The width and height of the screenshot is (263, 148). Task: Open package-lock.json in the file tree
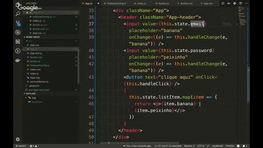point(51,90)
